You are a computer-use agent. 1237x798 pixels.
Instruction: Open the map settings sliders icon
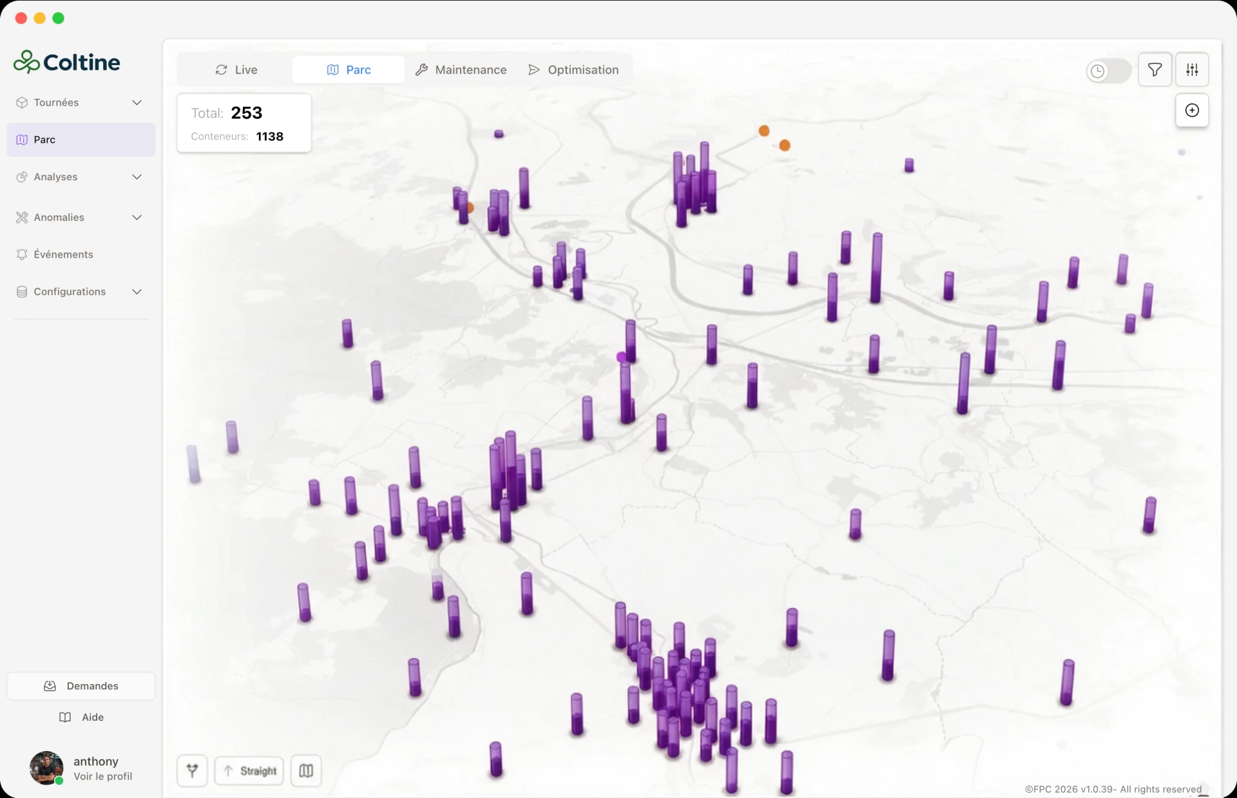click(1192, 70)
